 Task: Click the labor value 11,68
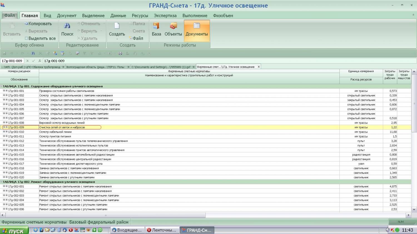pos(393,132)
